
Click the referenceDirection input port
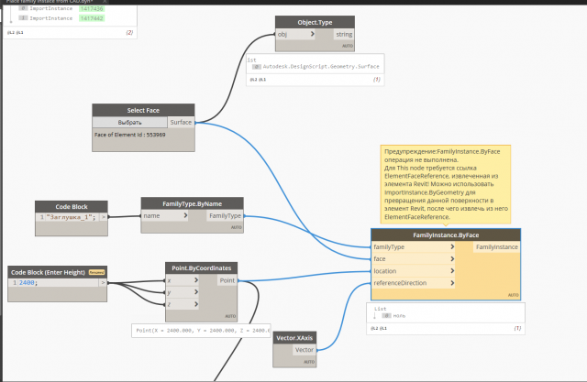click(x=414, y=283)
